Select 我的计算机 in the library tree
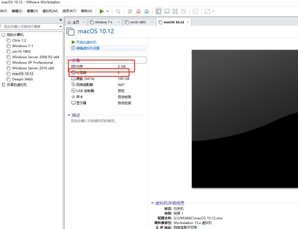The height and width of the screenshot is (229, 298). pos(15,35)
